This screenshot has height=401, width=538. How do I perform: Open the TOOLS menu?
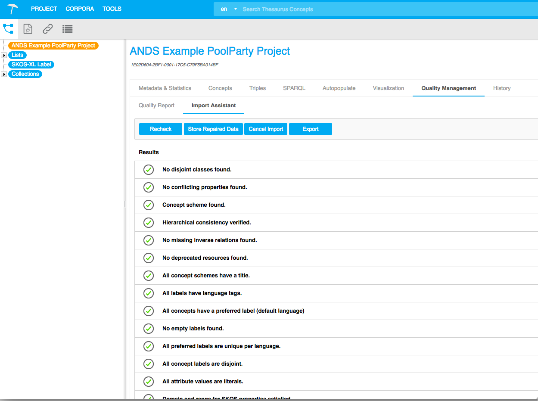112,9
